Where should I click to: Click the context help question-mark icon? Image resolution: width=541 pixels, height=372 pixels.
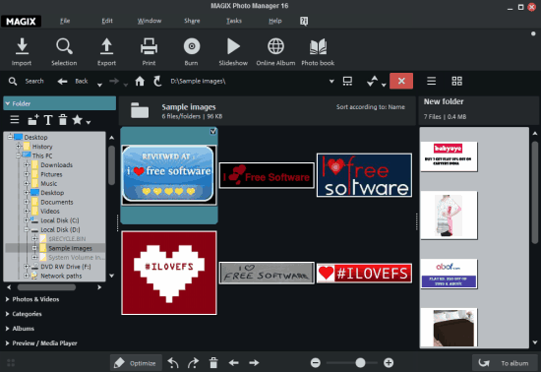304,21
